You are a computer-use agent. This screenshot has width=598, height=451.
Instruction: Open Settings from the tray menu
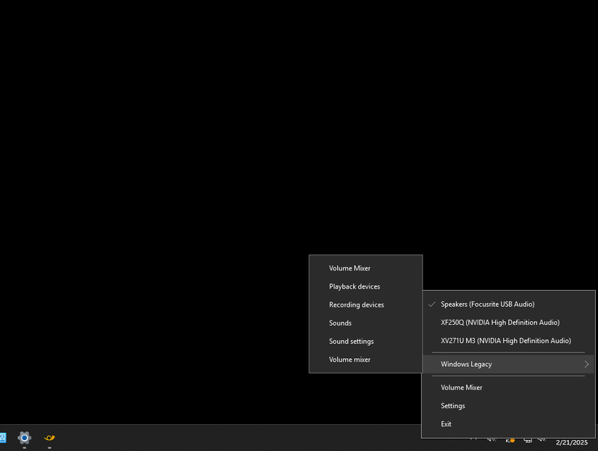[x=452, y=405]
